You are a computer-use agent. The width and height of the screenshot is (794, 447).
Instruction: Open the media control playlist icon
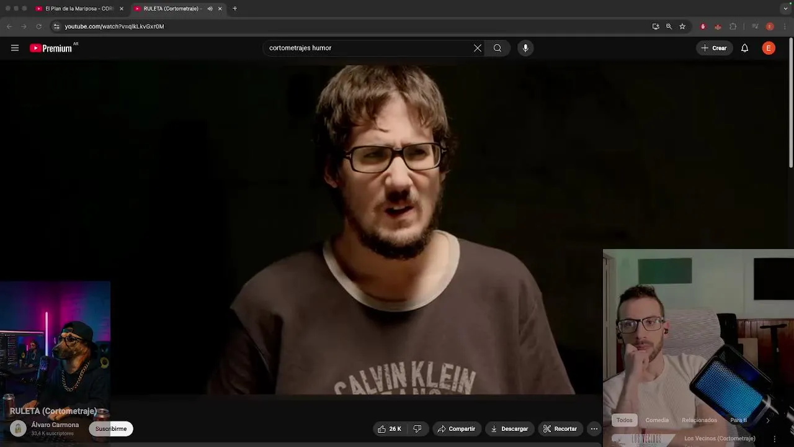coord(755,27)
